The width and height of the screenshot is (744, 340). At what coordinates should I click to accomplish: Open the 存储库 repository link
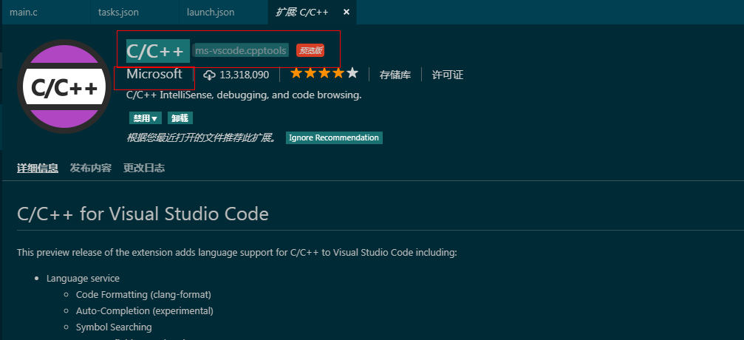click(x=395, y=75)
